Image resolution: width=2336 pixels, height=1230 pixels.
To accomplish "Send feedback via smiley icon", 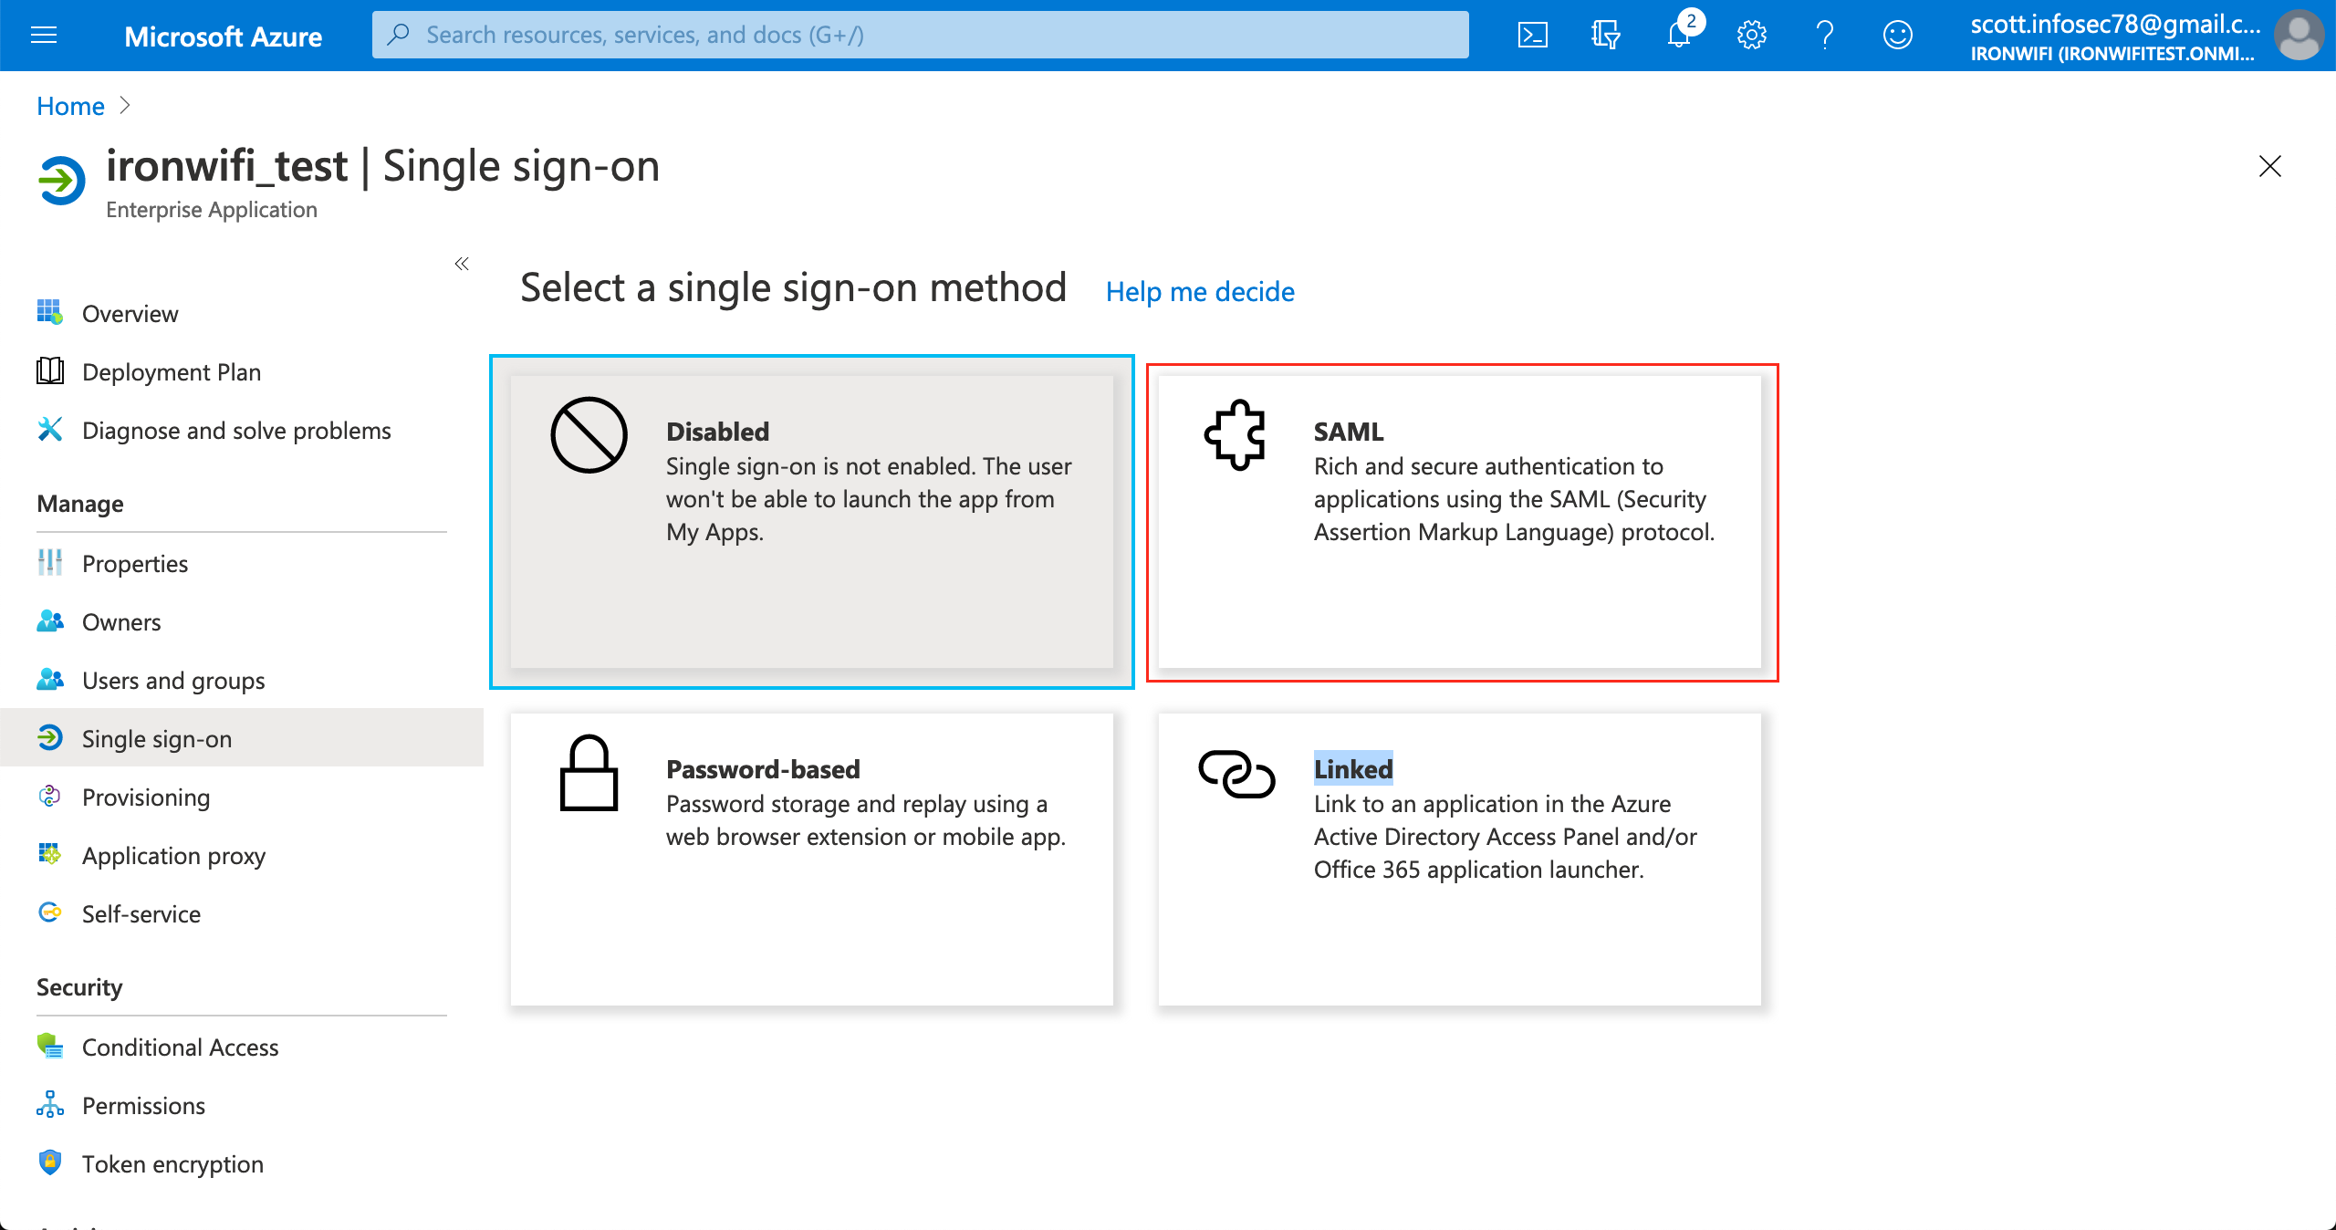I will pyautogui.click(x=1897, y=35).
